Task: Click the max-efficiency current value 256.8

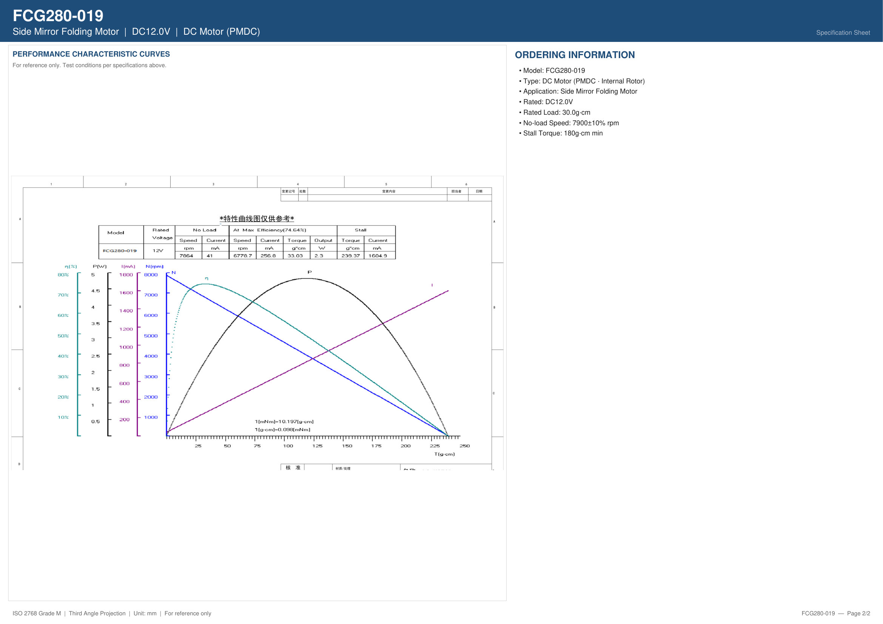Action: 268,256
